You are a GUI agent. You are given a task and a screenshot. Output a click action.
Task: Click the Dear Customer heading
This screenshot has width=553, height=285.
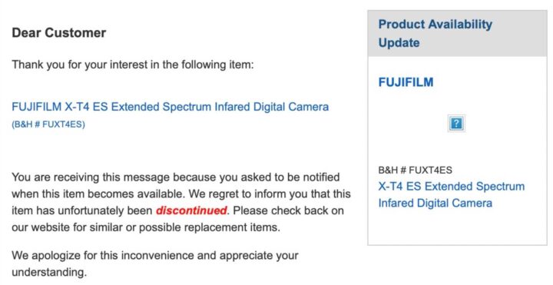(x=59, y=33)
